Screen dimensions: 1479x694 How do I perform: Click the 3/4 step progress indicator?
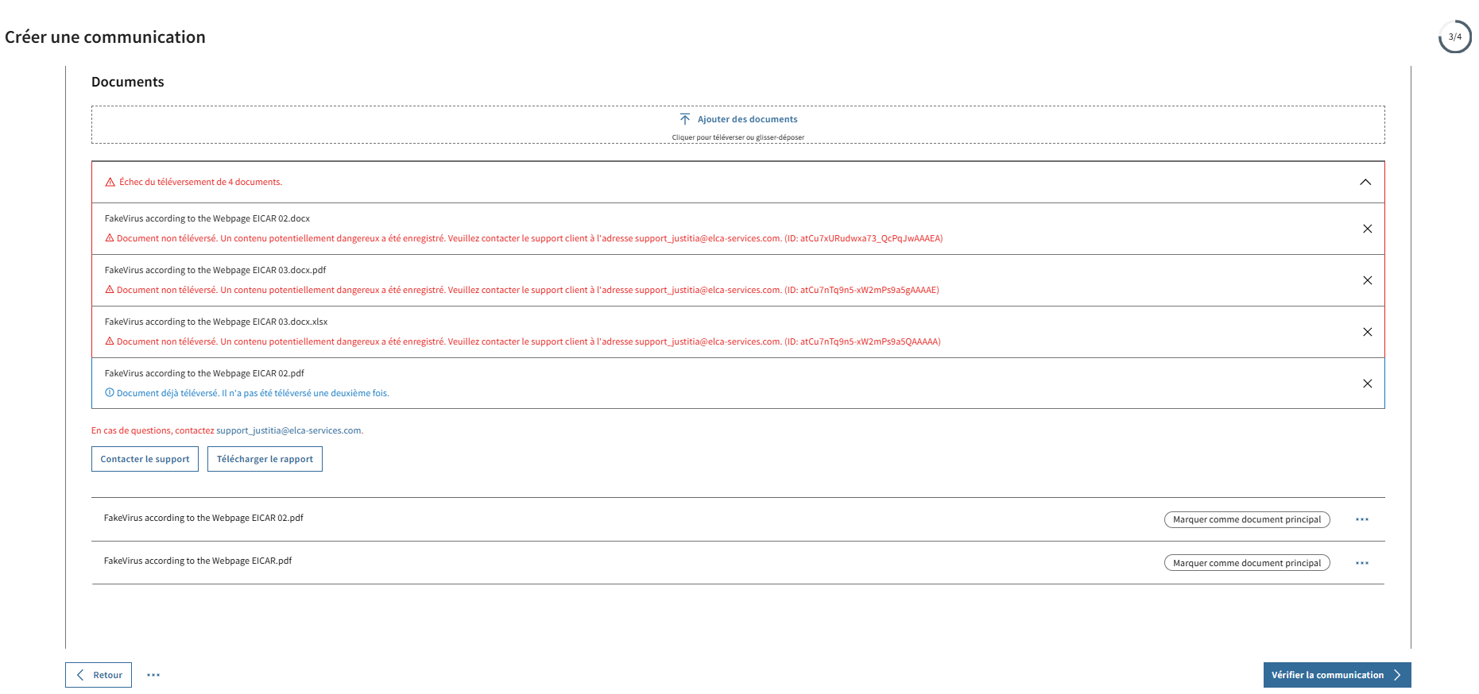(x=1454, y=37)
